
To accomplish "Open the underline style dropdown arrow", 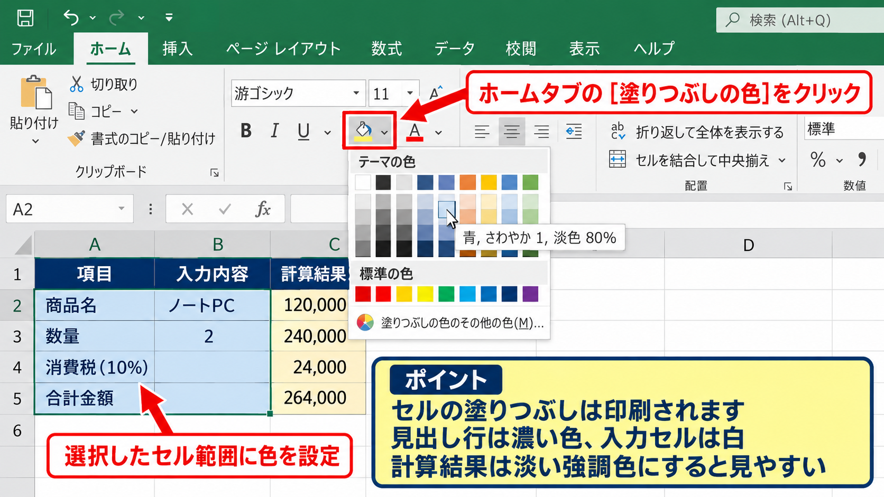I will [x=328, y=132].
